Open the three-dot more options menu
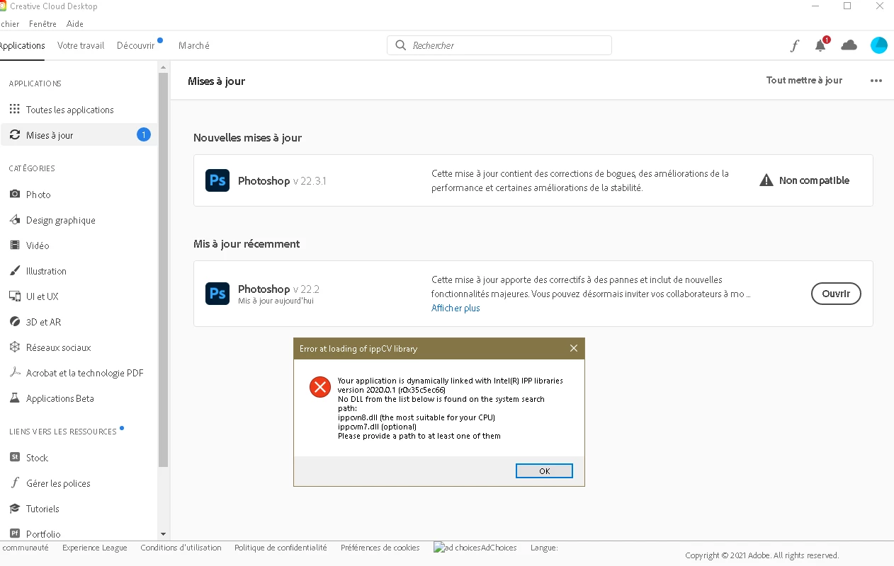This screenshot has width=894, height=566. 876,81
